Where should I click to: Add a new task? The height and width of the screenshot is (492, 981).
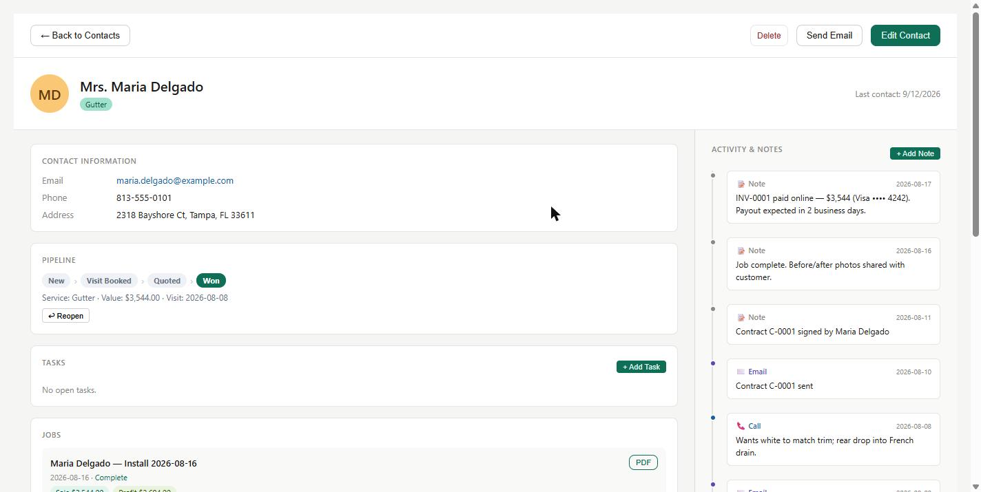point(641,367)
